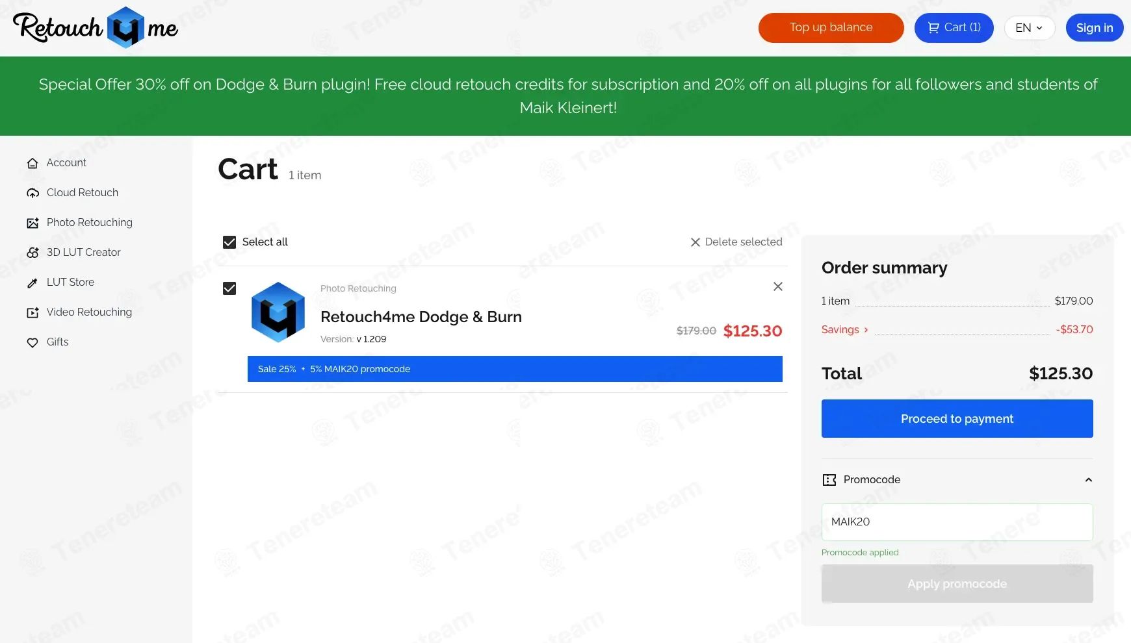Click the Sign in button
Screen dimensions: 1131x643
1095,28
